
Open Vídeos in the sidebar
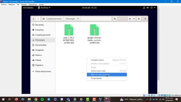[x=43, y=60]
